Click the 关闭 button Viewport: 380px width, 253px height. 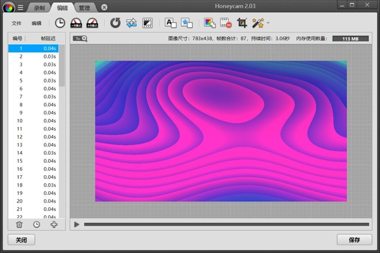coord(21,240)
